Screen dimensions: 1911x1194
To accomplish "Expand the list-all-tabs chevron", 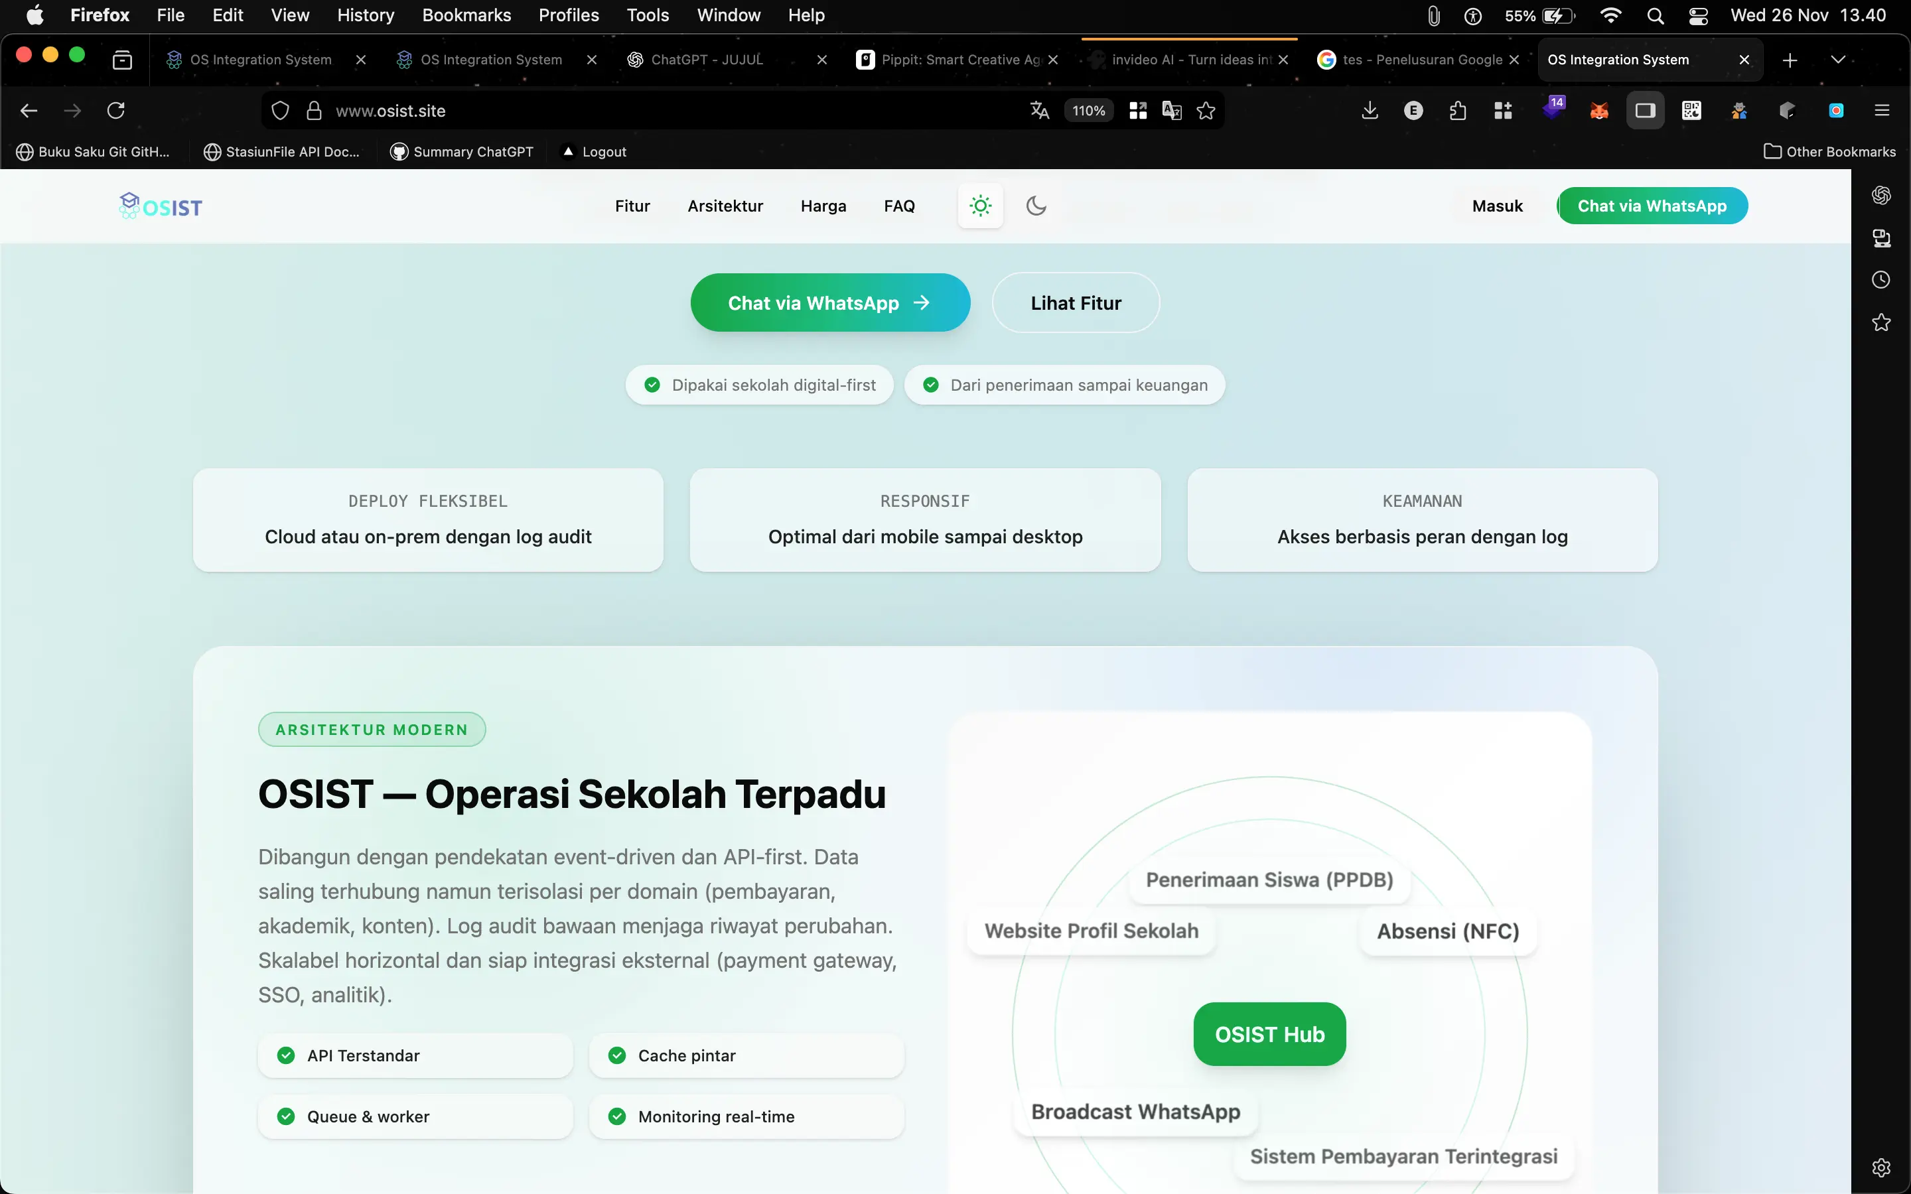I will (x=1839, y=59).
